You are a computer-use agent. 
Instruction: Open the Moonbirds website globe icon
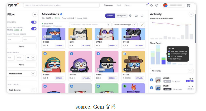130,16
